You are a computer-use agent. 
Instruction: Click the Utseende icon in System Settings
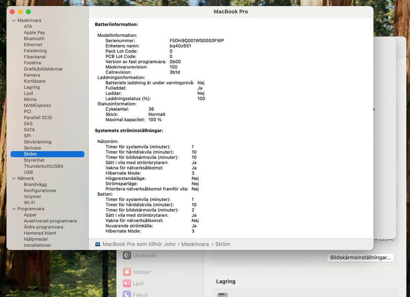pyautogui.click(x=127, y=255)
